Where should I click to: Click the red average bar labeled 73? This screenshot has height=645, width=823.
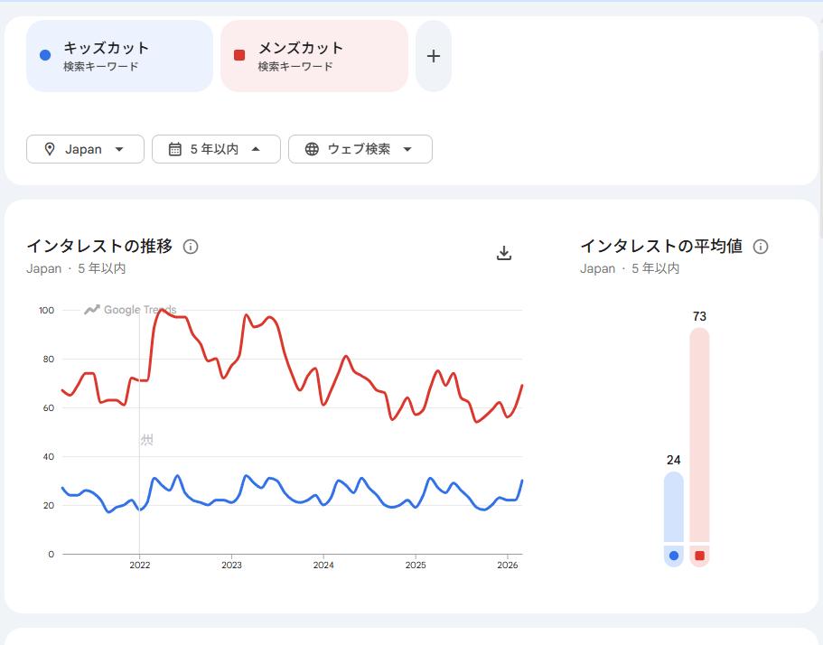pos(699,434)
